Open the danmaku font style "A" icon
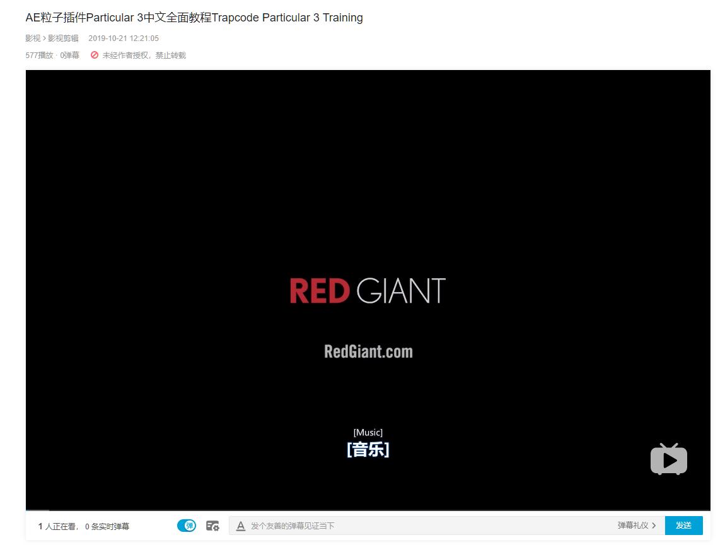Image resolution: width=725 pixels, height=547 pixels. point(240,526)
